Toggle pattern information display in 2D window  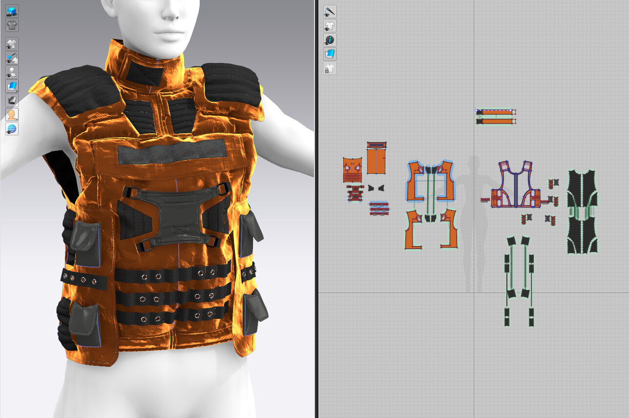[x=330, y=40]
